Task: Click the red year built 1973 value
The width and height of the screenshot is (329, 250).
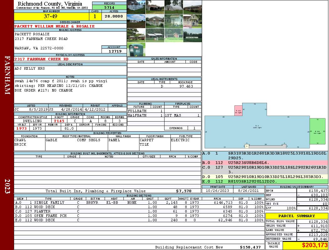Action: (21, 128)
